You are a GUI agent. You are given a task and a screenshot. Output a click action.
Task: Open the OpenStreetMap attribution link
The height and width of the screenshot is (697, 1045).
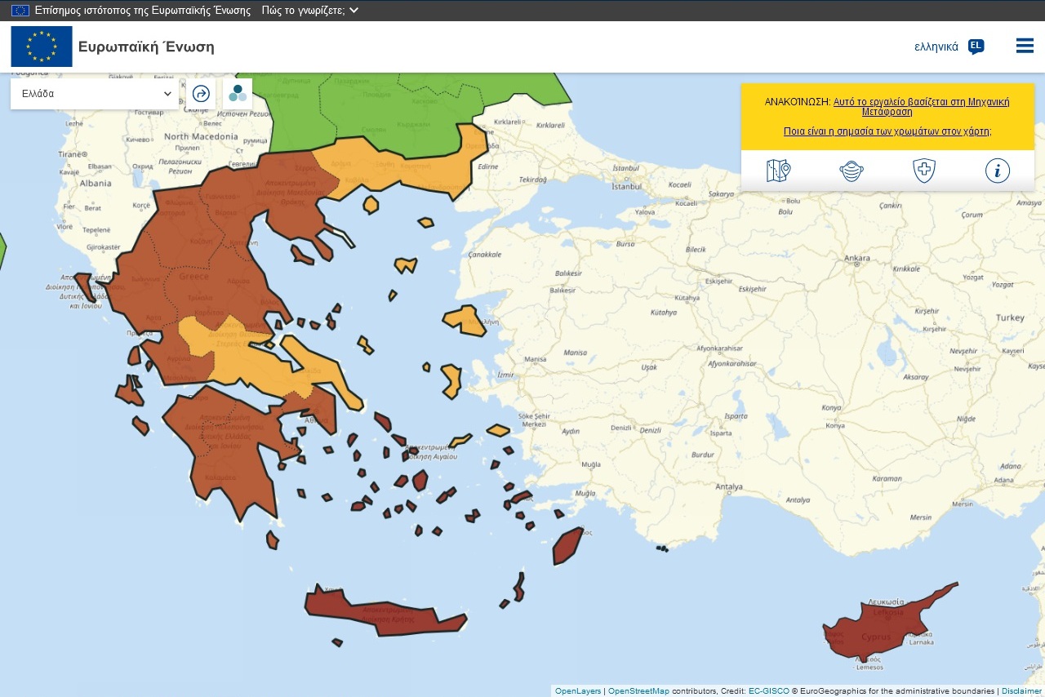pos(638,691)
